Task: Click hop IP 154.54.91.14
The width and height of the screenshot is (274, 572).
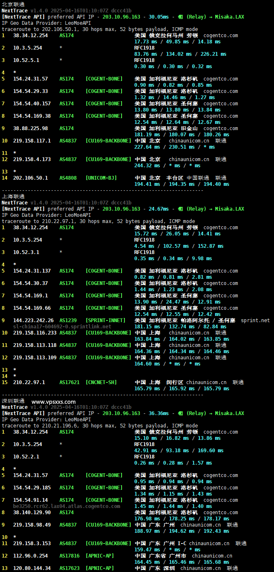Action: 30,500
